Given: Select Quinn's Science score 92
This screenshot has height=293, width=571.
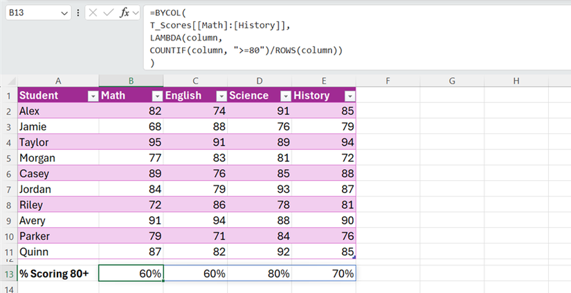Looking at the screenshot, I should coord(260,252).
